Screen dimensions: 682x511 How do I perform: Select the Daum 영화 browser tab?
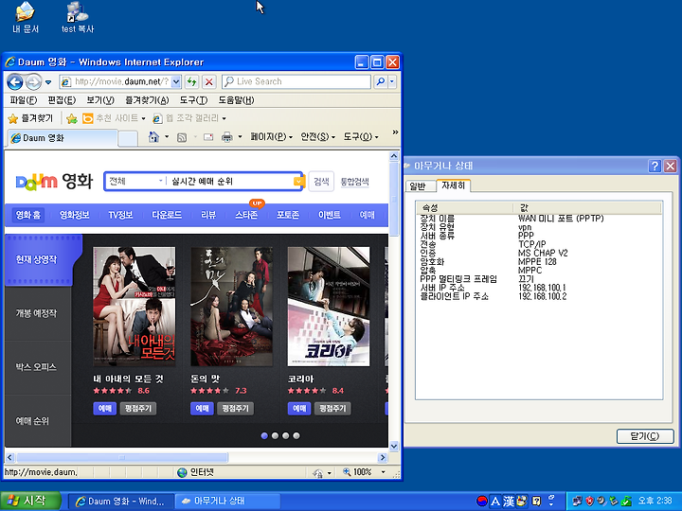tap(63, 138)
